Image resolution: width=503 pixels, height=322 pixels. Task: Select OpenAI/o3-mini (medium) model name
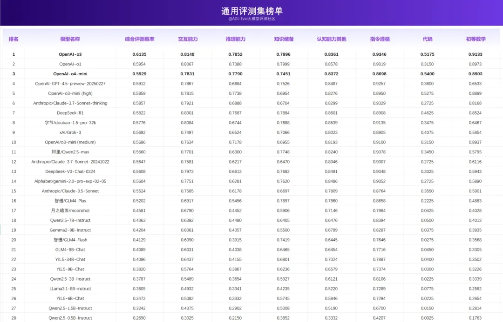(x=70, y=142)
